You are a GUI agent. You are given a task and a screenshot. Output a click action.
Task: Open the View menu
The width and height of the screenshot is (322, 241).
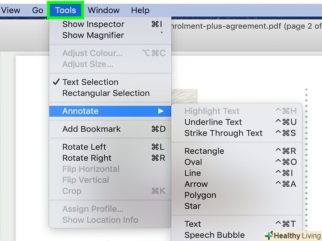click(11, 10)
